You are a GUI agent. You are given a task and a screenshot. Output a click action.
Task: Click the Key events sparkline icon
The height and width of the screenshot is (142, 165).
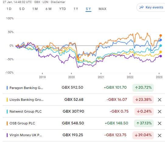[x=142, y=7]
